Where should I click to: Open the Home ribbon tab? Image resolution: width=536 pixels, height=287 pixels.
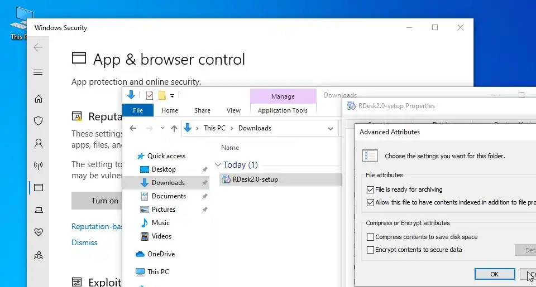click(x=170, y=110)
